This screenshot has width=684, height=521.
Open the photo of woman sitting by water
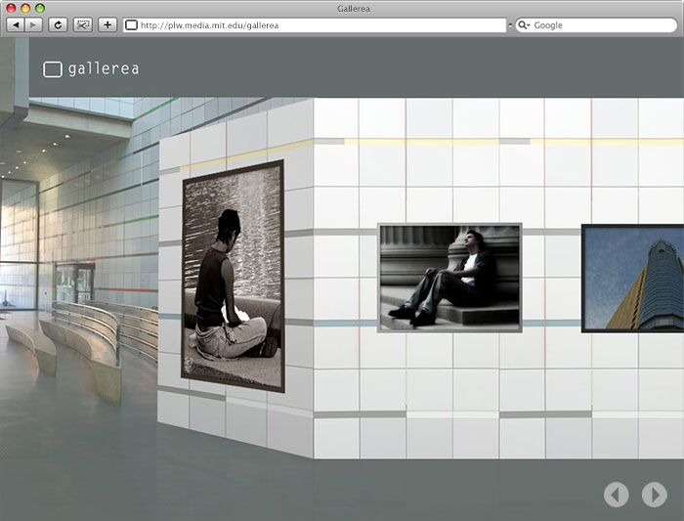(233, 276)
